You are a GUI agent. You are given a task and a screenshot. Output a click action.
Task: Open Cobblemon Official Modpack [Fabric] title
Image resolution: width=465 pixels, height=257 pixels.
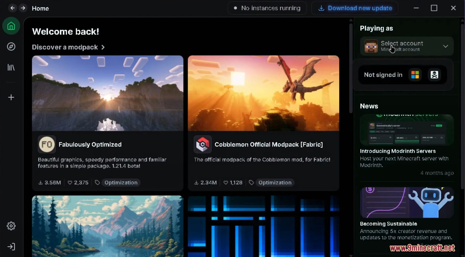tap(269, 144)
